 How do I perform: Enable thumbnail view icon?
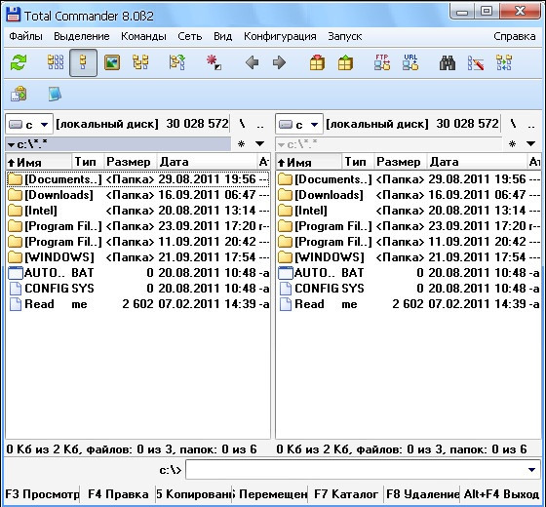point(112,62)
